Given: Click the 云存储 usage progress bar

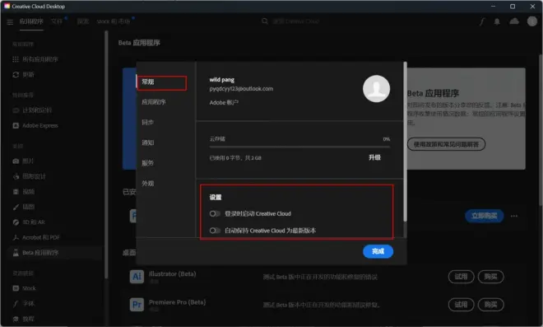Looking at the screenshot, I should (299, 147).
